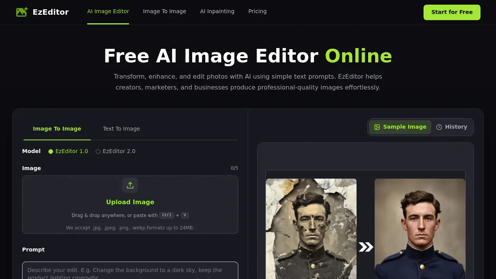
Task: Click the accepted formats note text
Action: [x=130, y=228]
